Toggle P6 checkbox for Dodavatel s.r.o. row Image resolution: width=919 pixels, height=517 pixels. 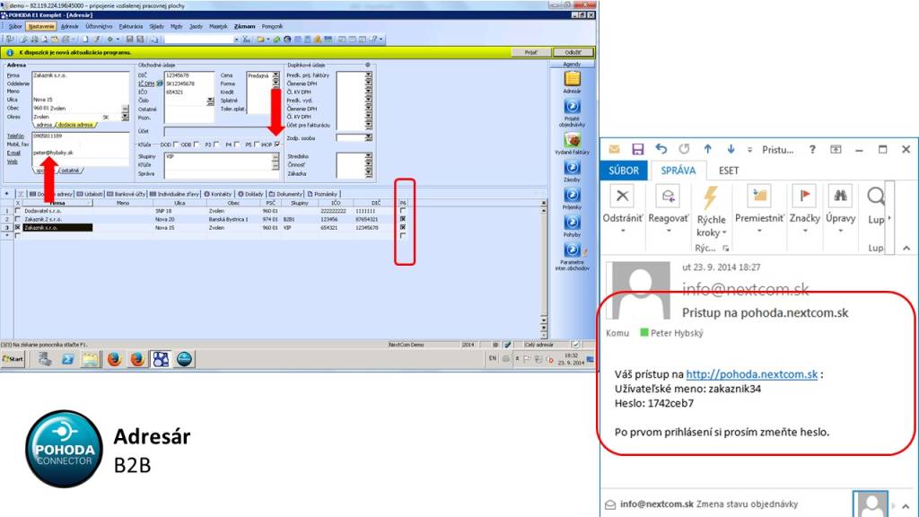(403, 211)
